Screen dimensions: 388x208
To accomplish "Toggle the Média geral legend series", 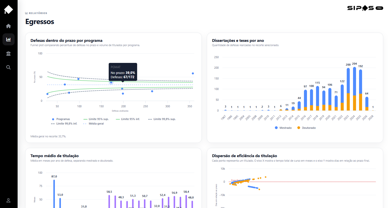I will (94, 124).
